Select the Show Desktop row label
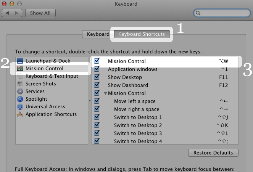 tap(125, 77)
